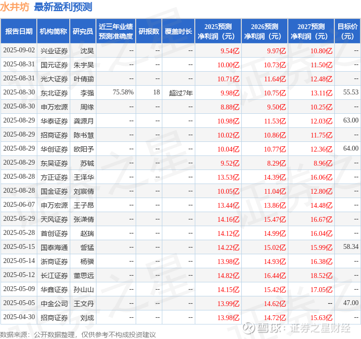The width and height of the screenshot is (361, 339).
Task: Select researcher 陈书慧 cell
Action: [x=84, y=135]
